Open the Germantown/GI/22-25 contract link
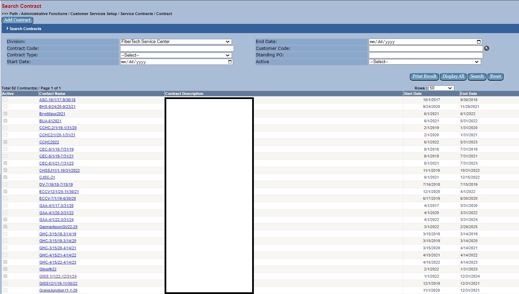The image size is (519, 294). coord(58,227)
